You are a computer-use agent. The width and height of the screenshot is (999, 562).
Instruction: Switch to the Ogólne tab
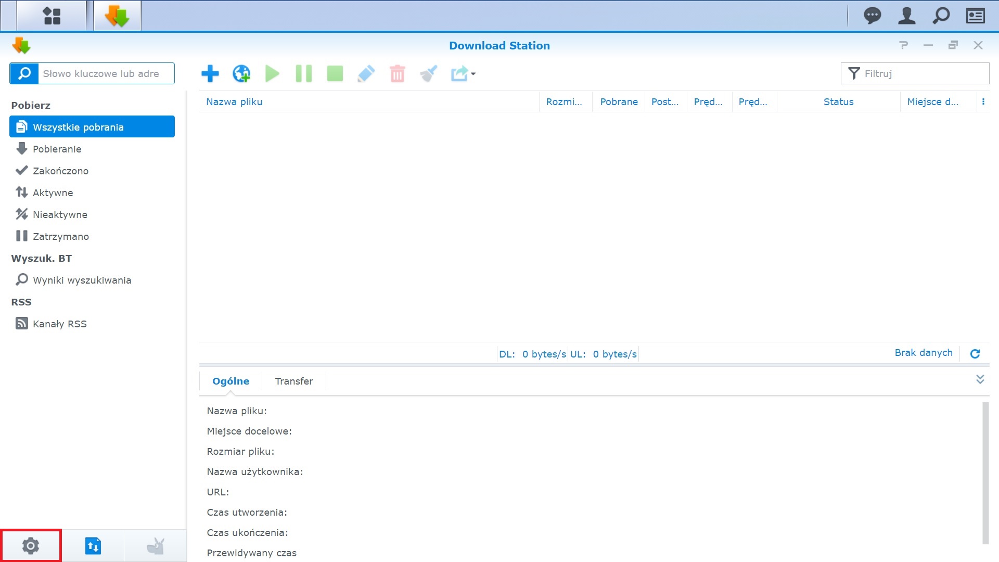230,381
